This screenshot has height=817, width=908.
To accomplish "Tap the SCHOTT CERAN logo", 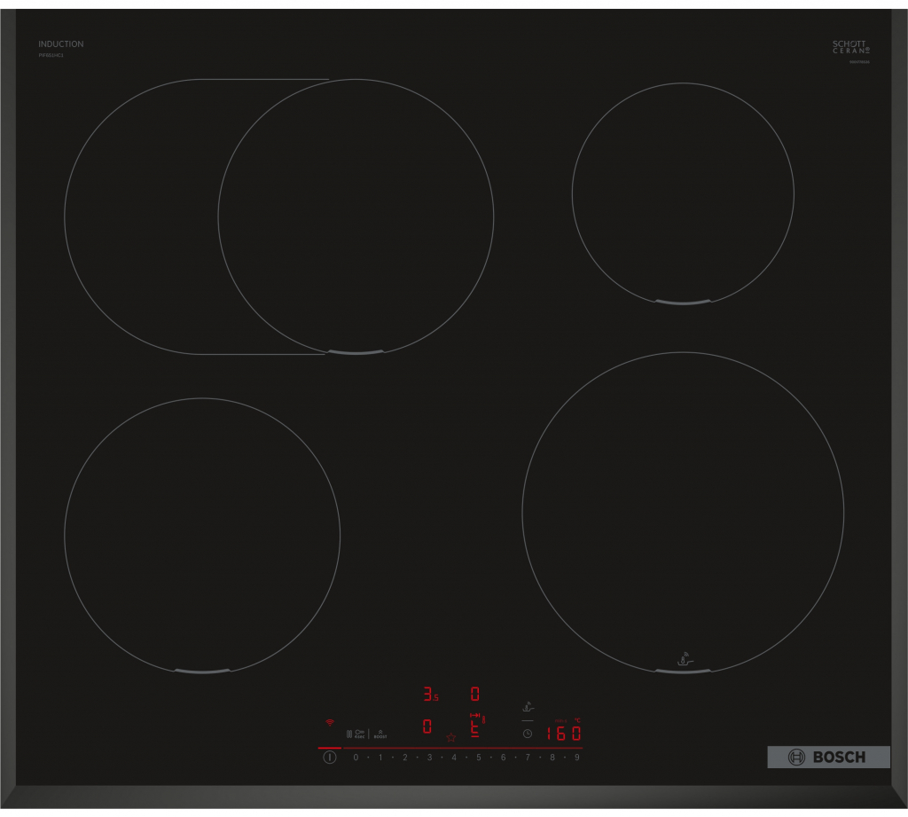I will click(851, 48).
